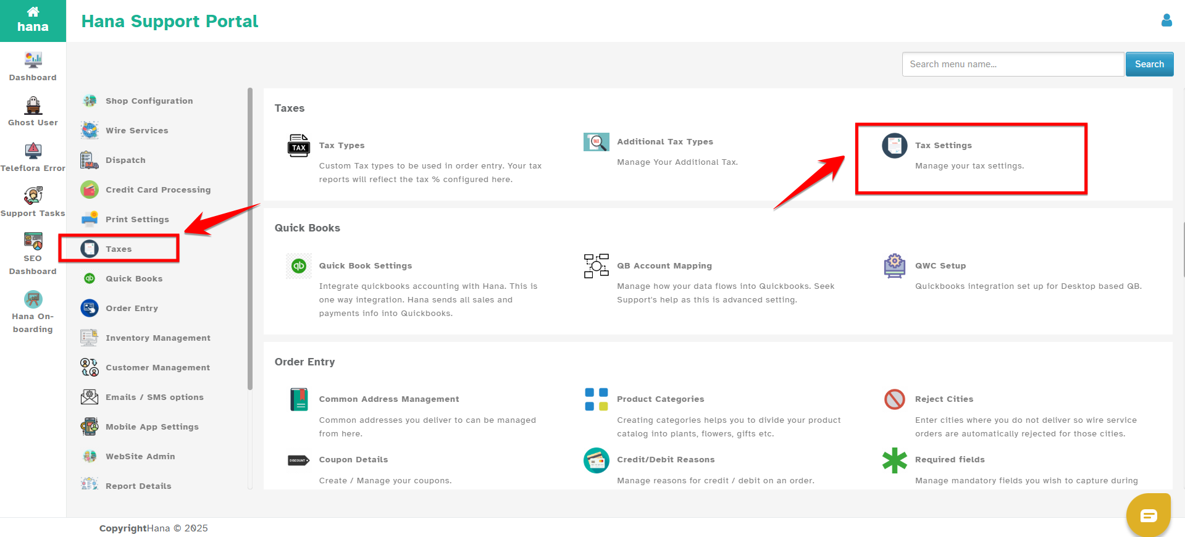The image size is (1185, 537).
Task: Click the user profile icon at top right
Action: [x=1166, y=20]
